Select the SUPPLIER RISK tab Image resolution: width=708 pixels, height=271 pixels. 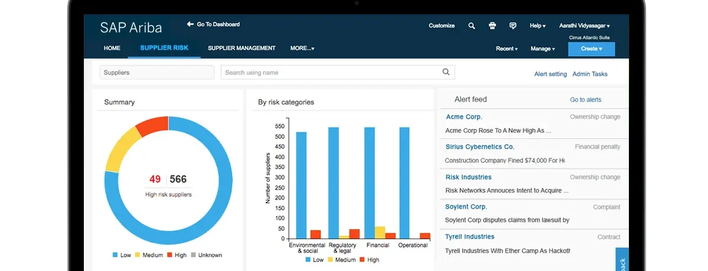pos(164,48)
